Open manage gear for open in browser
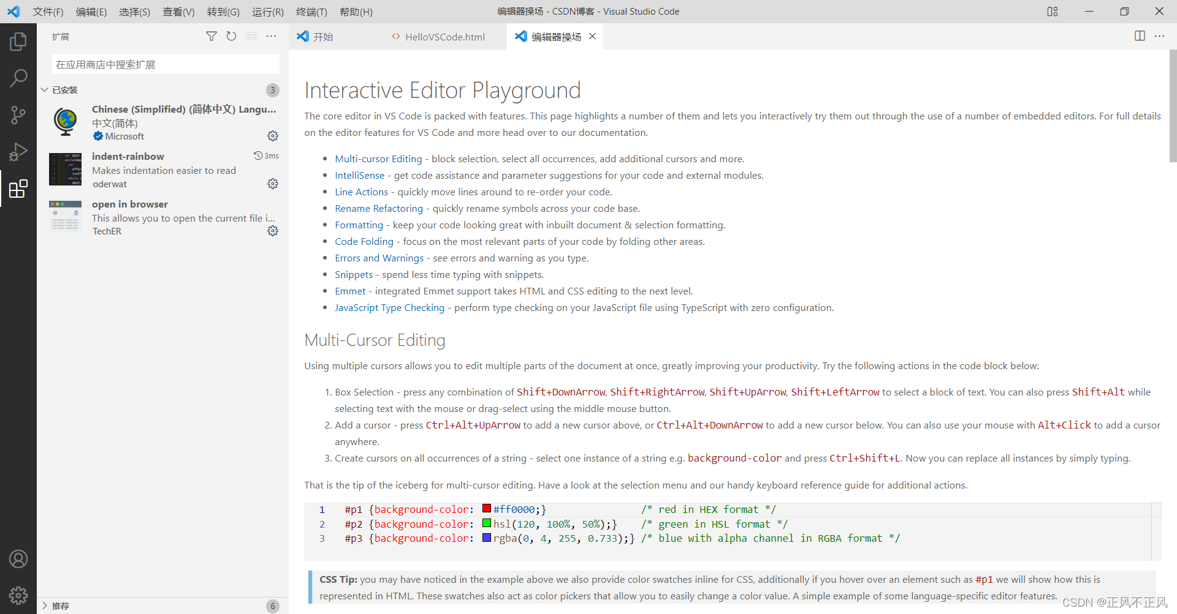This screenshot has height=614, width=1177. click(x=273, y=231)
